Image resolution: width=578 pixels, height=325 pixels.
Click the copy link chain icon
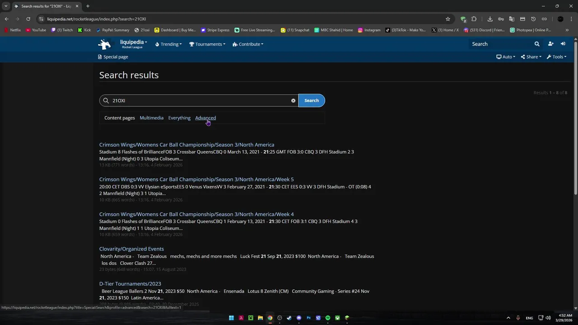(544, 19)
